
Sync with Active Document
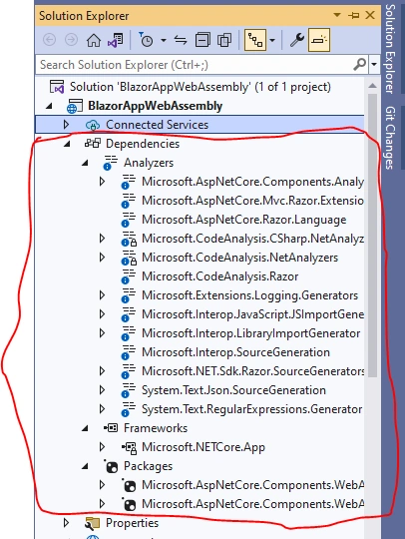pyautogui.click(x=181, y=41)
